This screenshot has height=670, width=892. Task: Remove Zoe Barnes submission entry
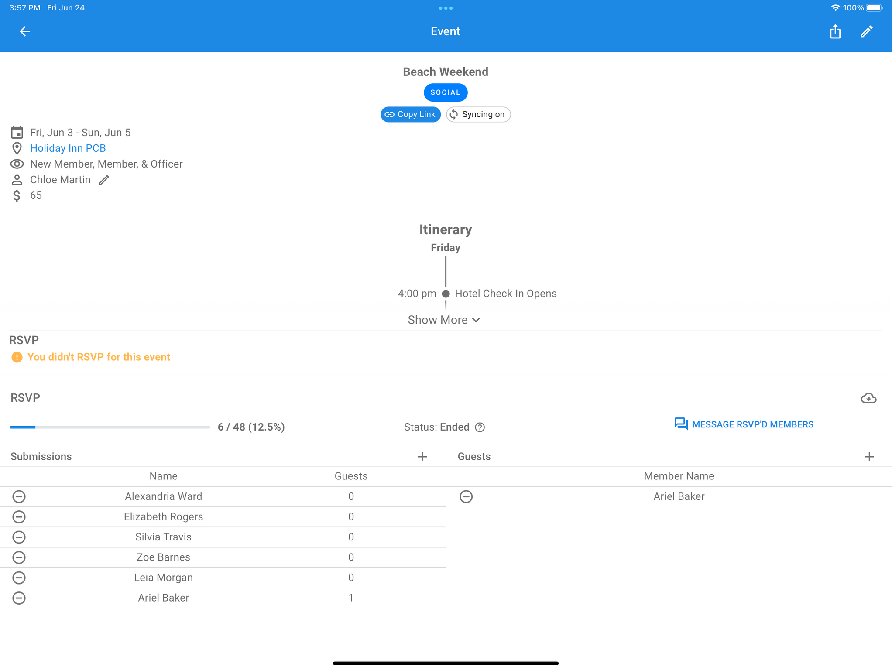(x=19, y=557)
